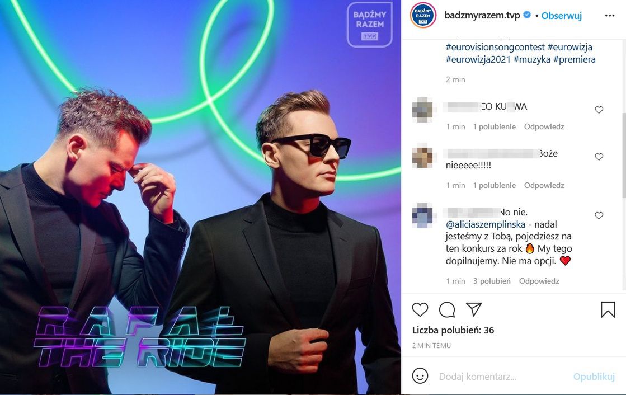
Task: Save the post with the bookmark icon
Action: pos(608,309)
